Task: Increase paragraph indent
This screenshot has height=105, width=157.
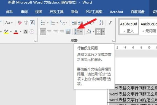Action: pos(80,23)
